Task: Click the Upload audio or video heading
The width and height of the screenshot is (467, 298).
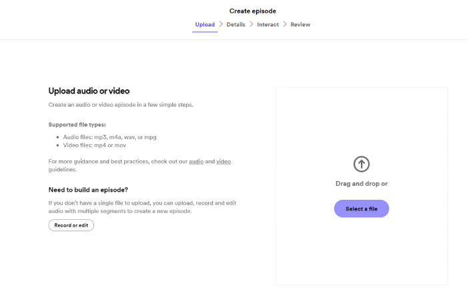Action: tap(89, 91)
